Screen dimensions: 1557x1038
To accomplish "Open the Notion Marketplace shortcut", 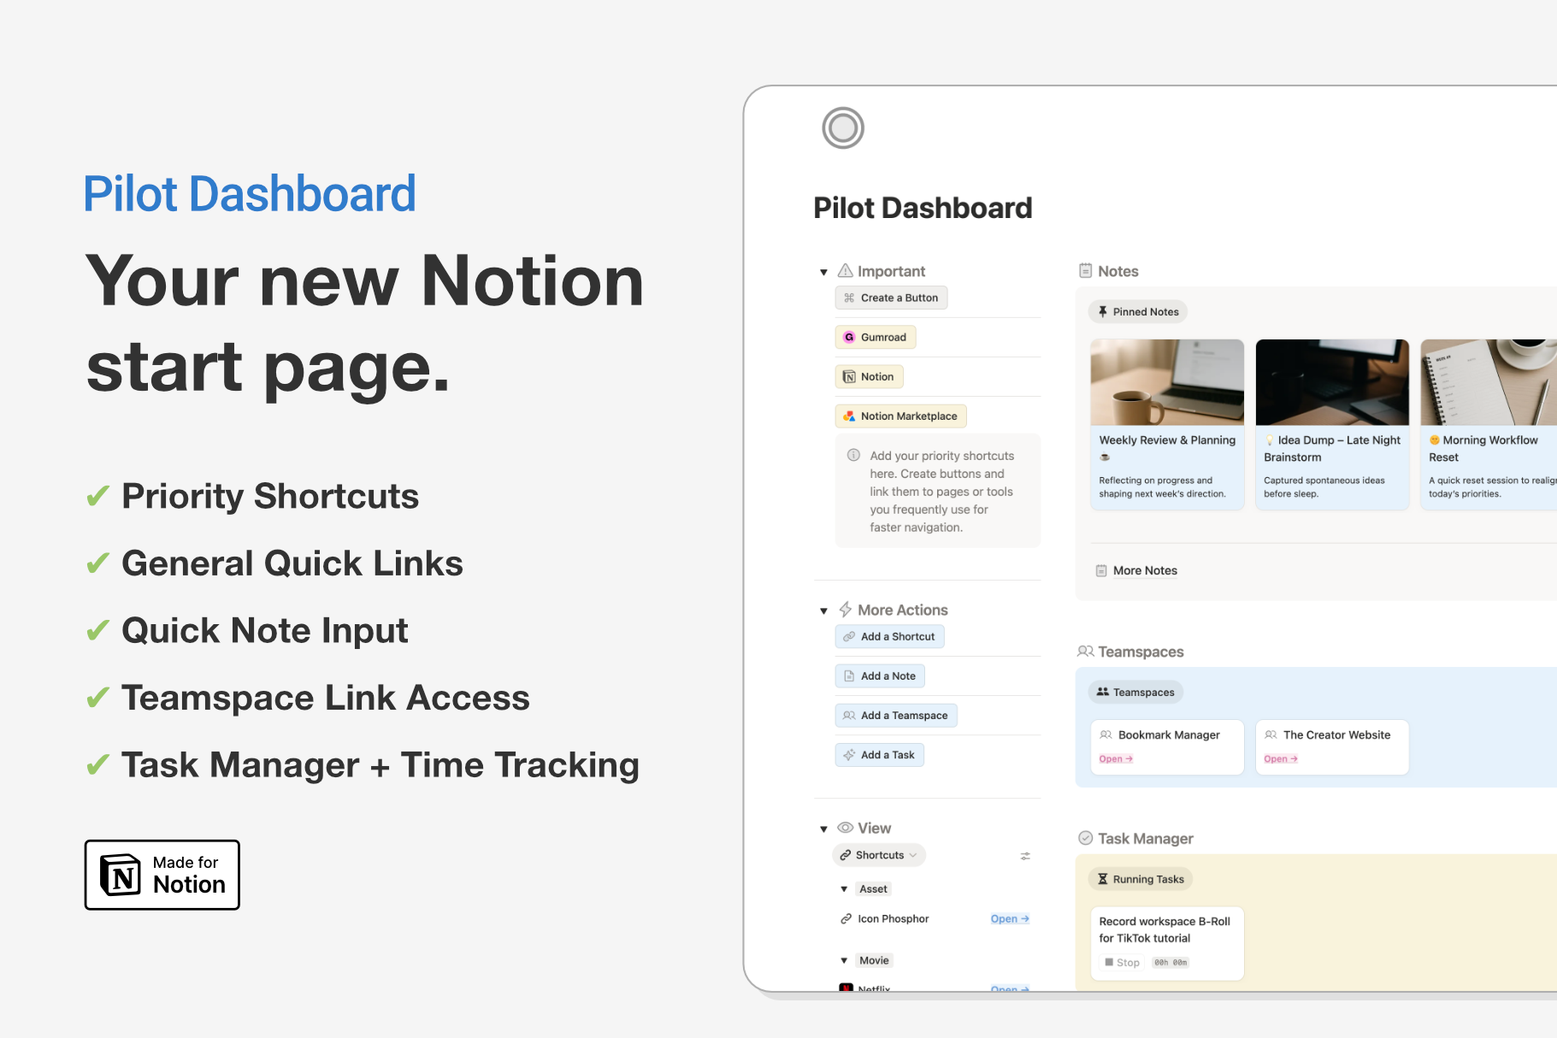I will [x=900, y=416].
